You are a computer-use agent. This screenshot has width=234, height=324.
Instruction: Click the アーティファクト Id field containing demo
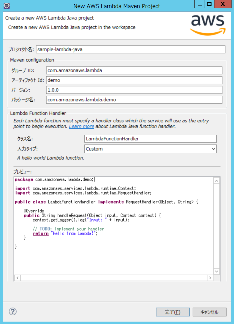click(x=134, y=80)
